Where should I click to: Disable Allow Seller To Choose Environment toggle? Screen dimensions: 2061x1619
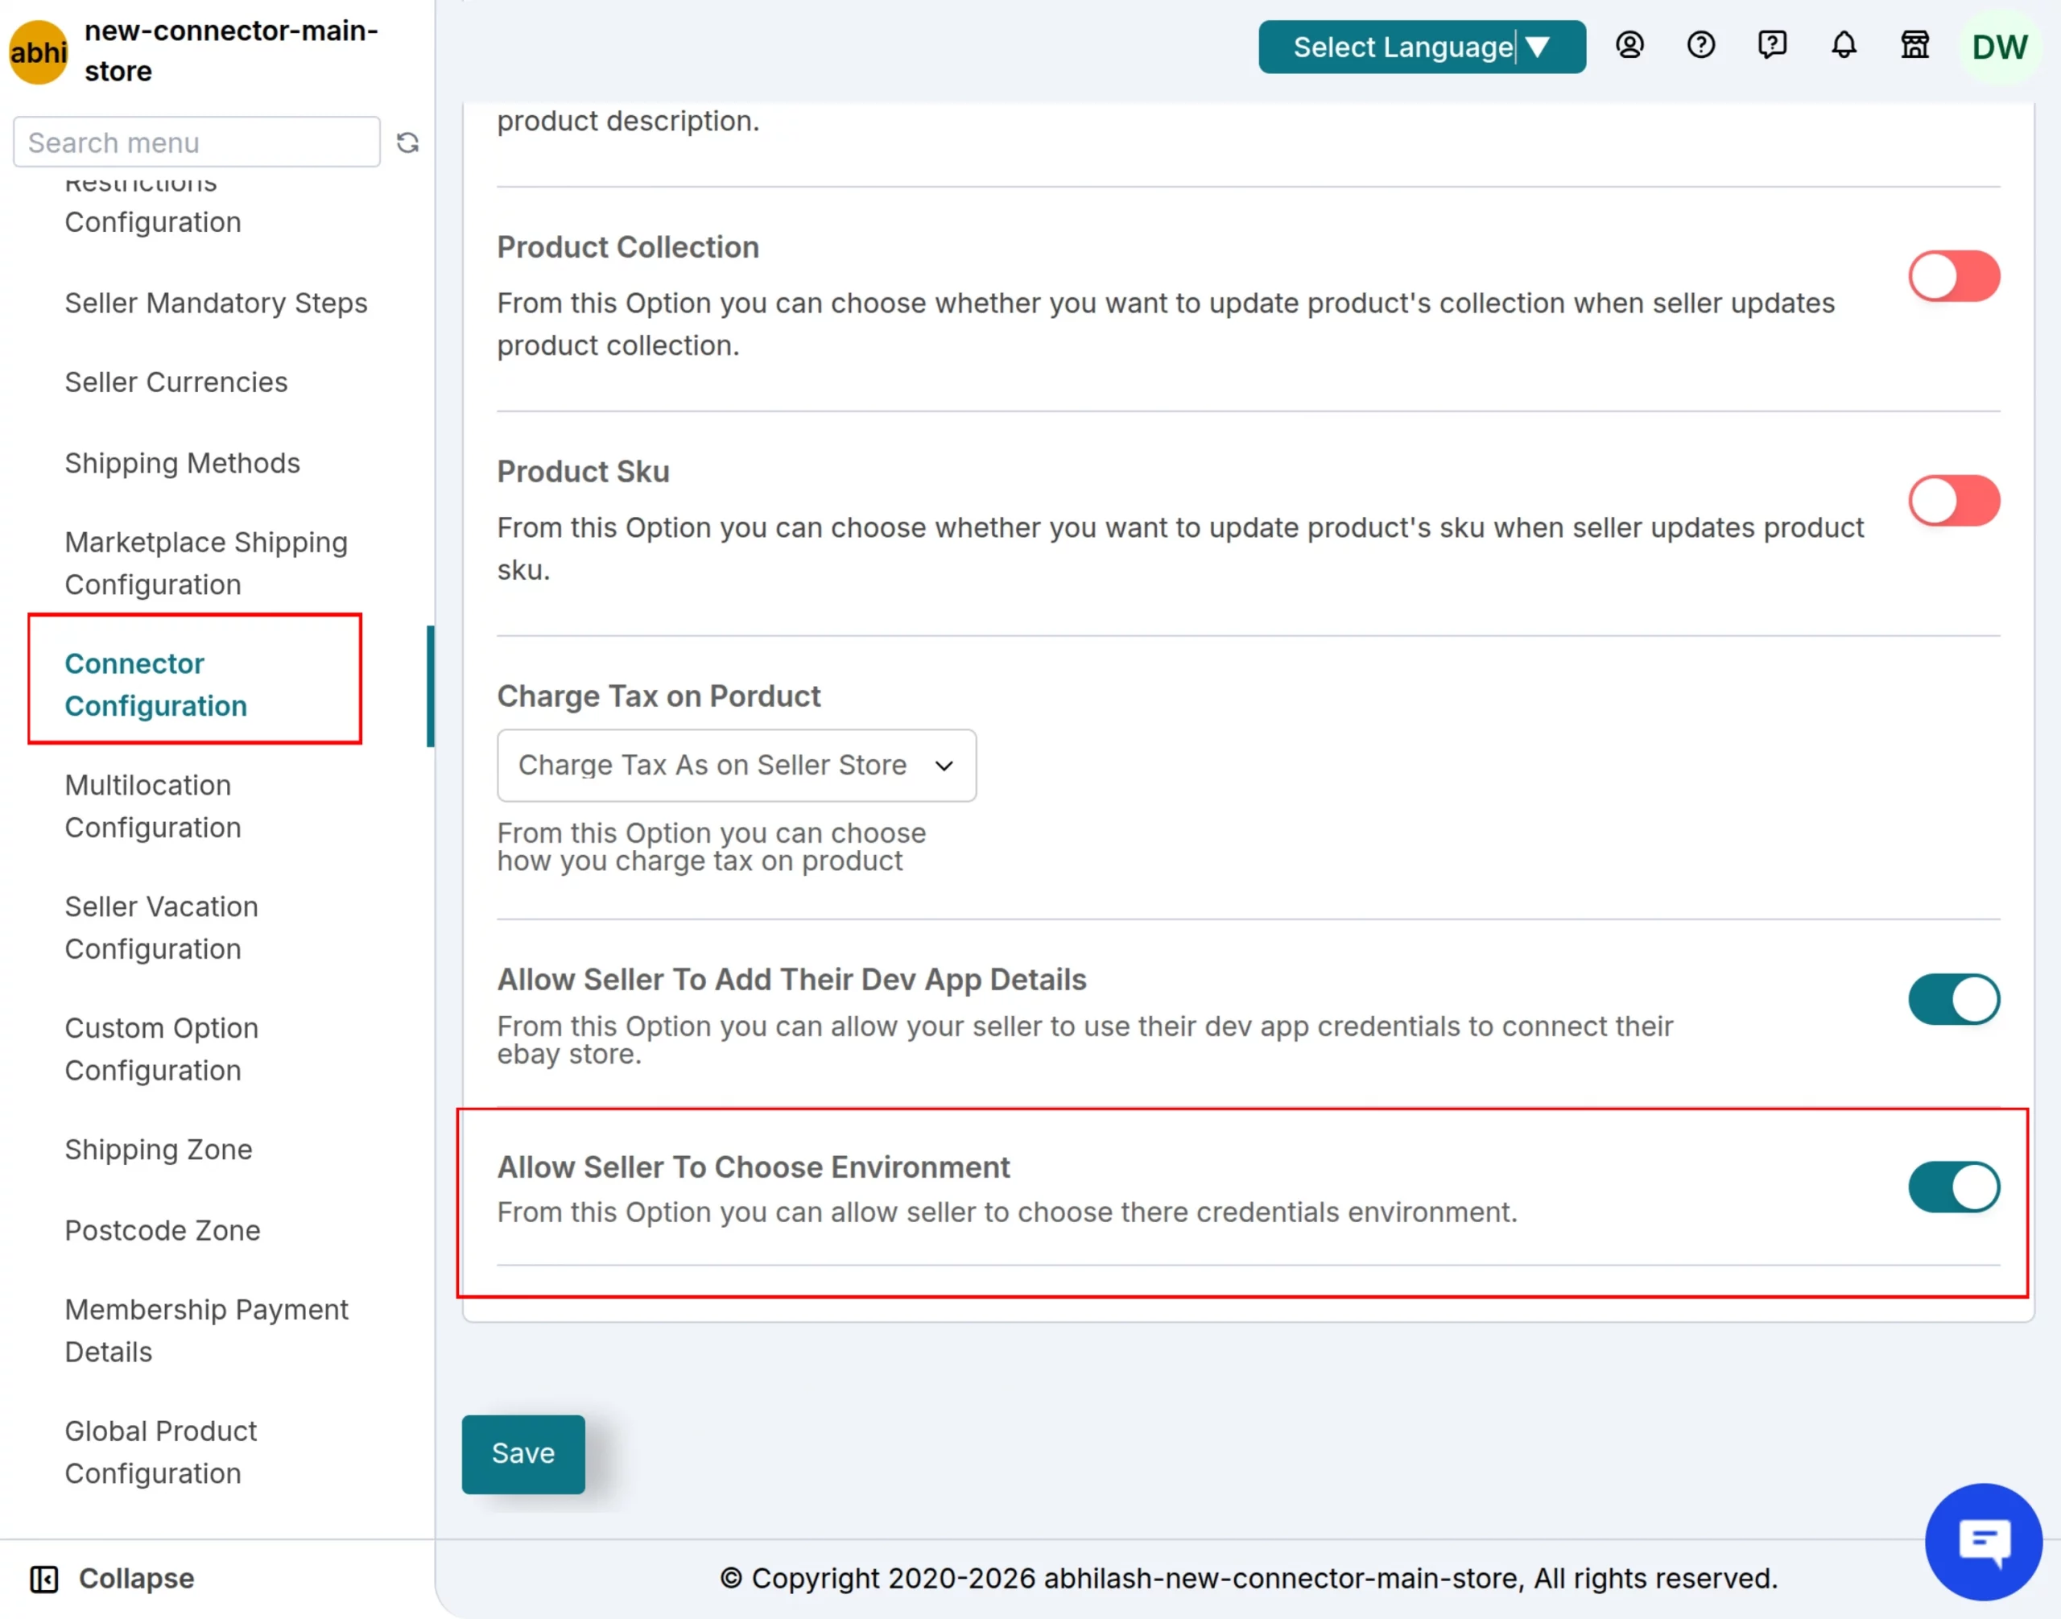(x=1954, y=1187)
